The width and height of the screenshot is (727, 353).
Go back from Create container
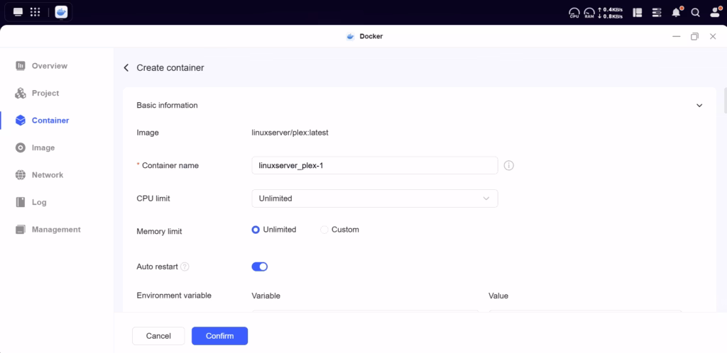pos(126,68)
